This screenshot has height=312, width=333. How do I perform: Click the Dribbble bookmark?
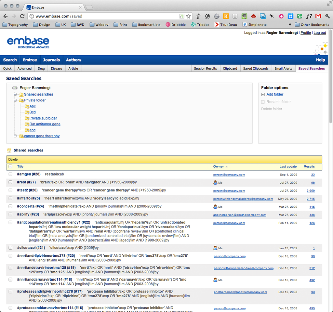tap(176, 25)
